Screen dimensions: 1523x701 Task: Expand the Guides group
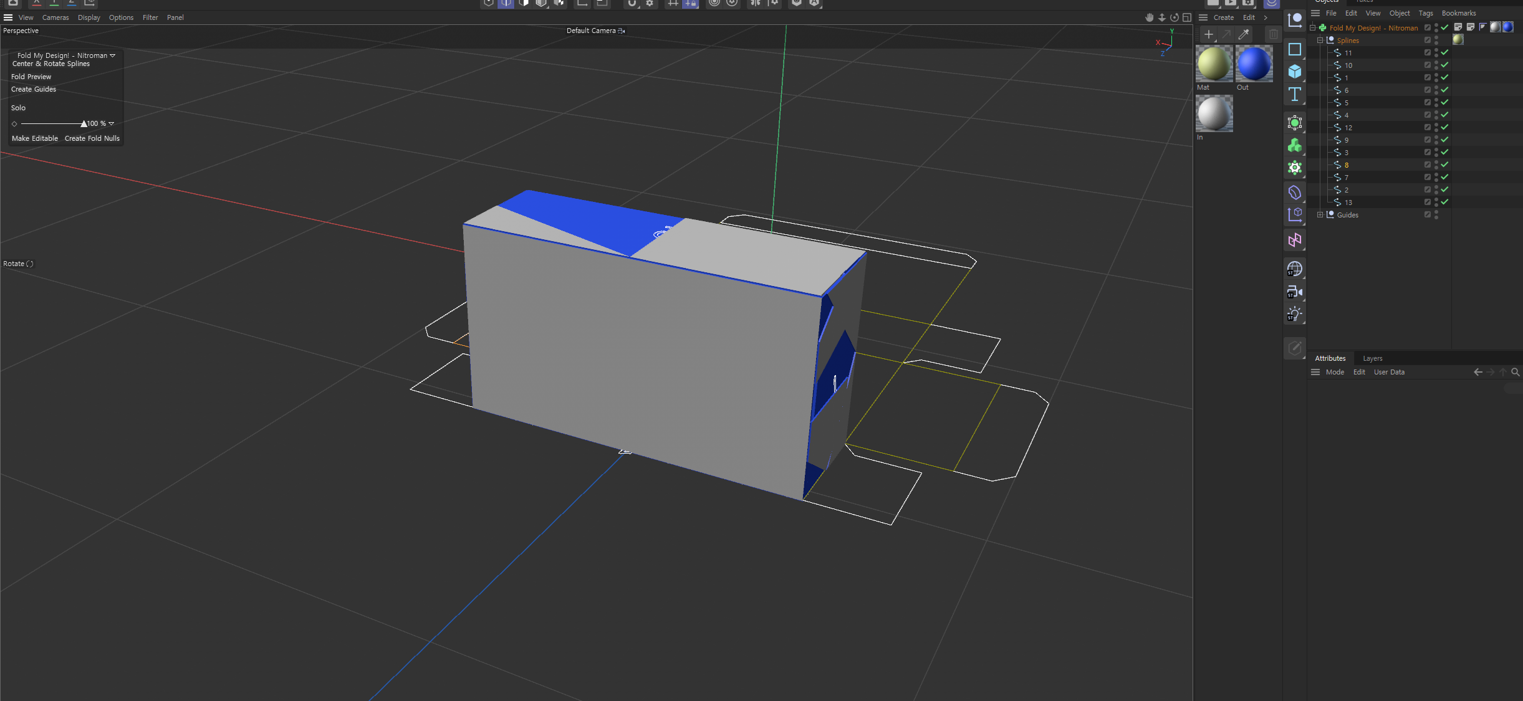1320,215
